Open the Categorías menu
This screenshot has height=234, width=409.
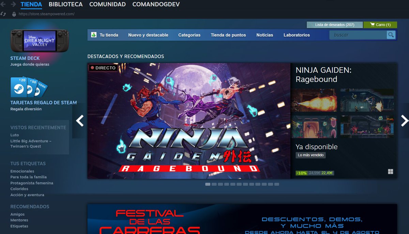(189, 35)
